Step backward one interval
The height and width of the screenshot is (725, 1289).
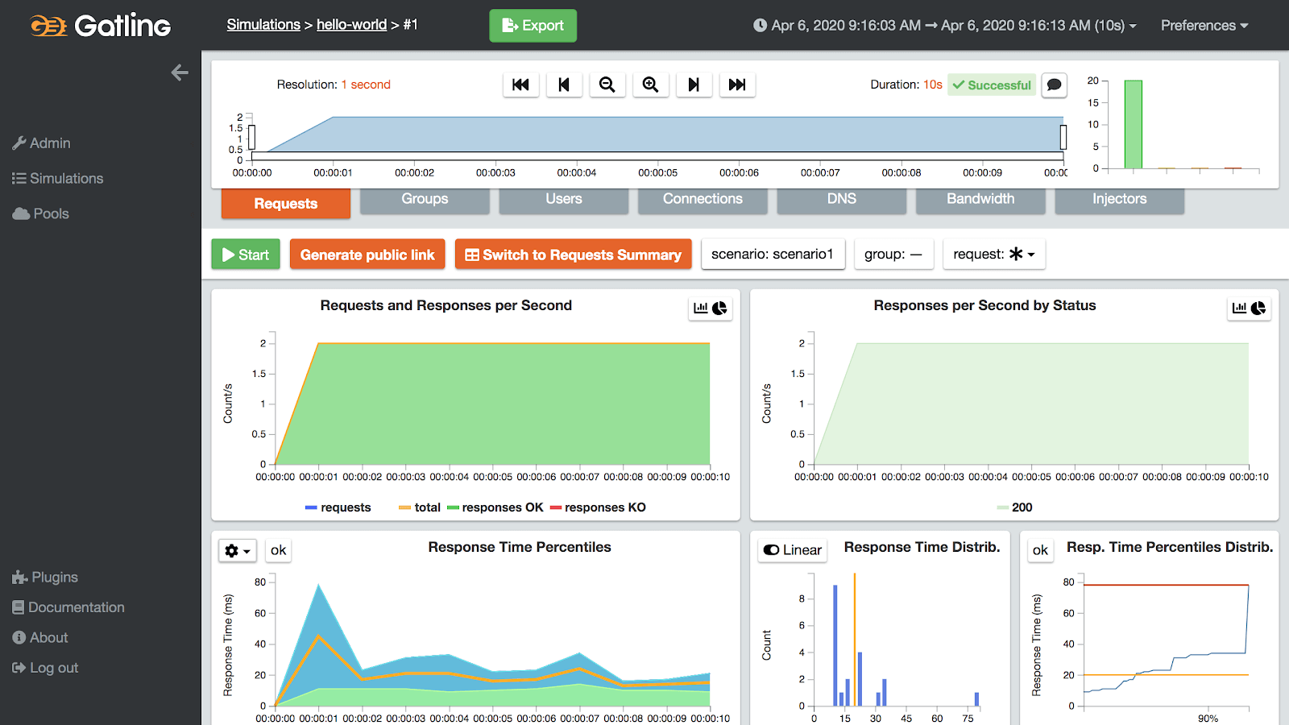click(564, 85)
